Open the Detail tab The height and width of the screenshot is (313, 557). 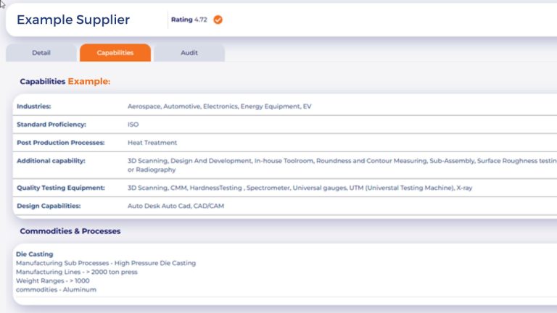(41, 53)
